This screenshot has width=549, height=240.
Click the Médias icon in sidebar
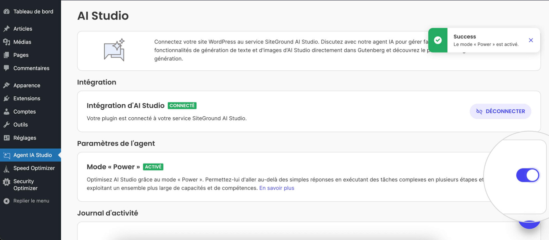pos(6,42)
